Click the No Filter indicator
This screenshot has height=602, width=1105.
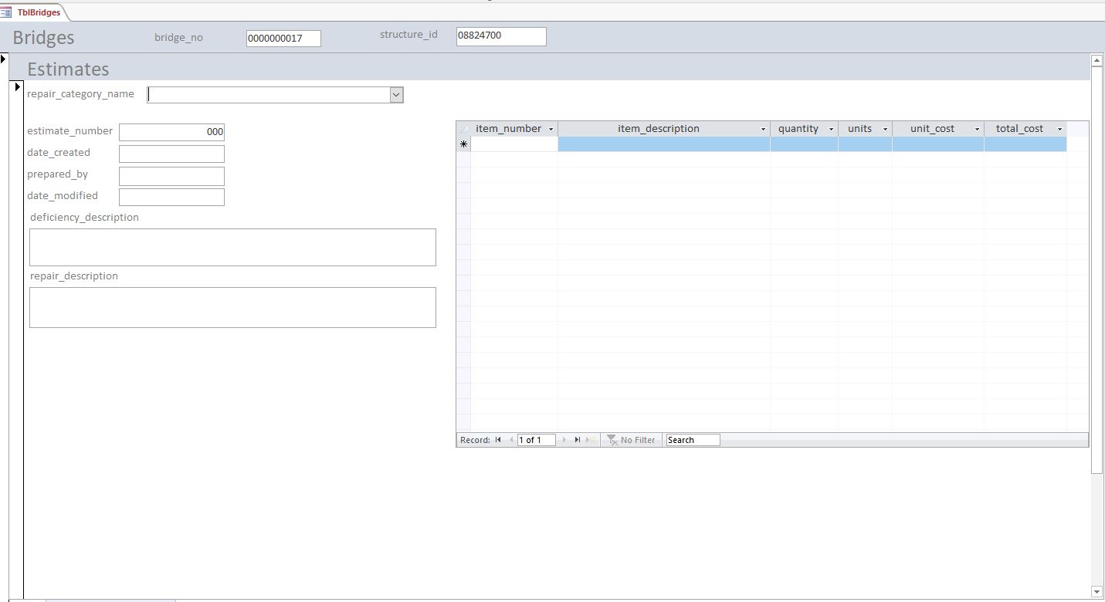click(631, 440)
